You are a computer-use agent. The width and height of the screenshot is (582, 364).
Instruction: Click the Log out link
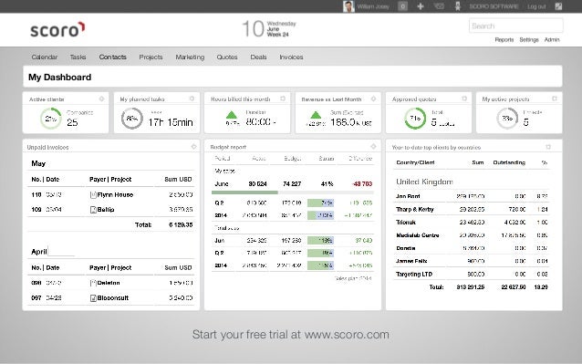coord(536,6)
